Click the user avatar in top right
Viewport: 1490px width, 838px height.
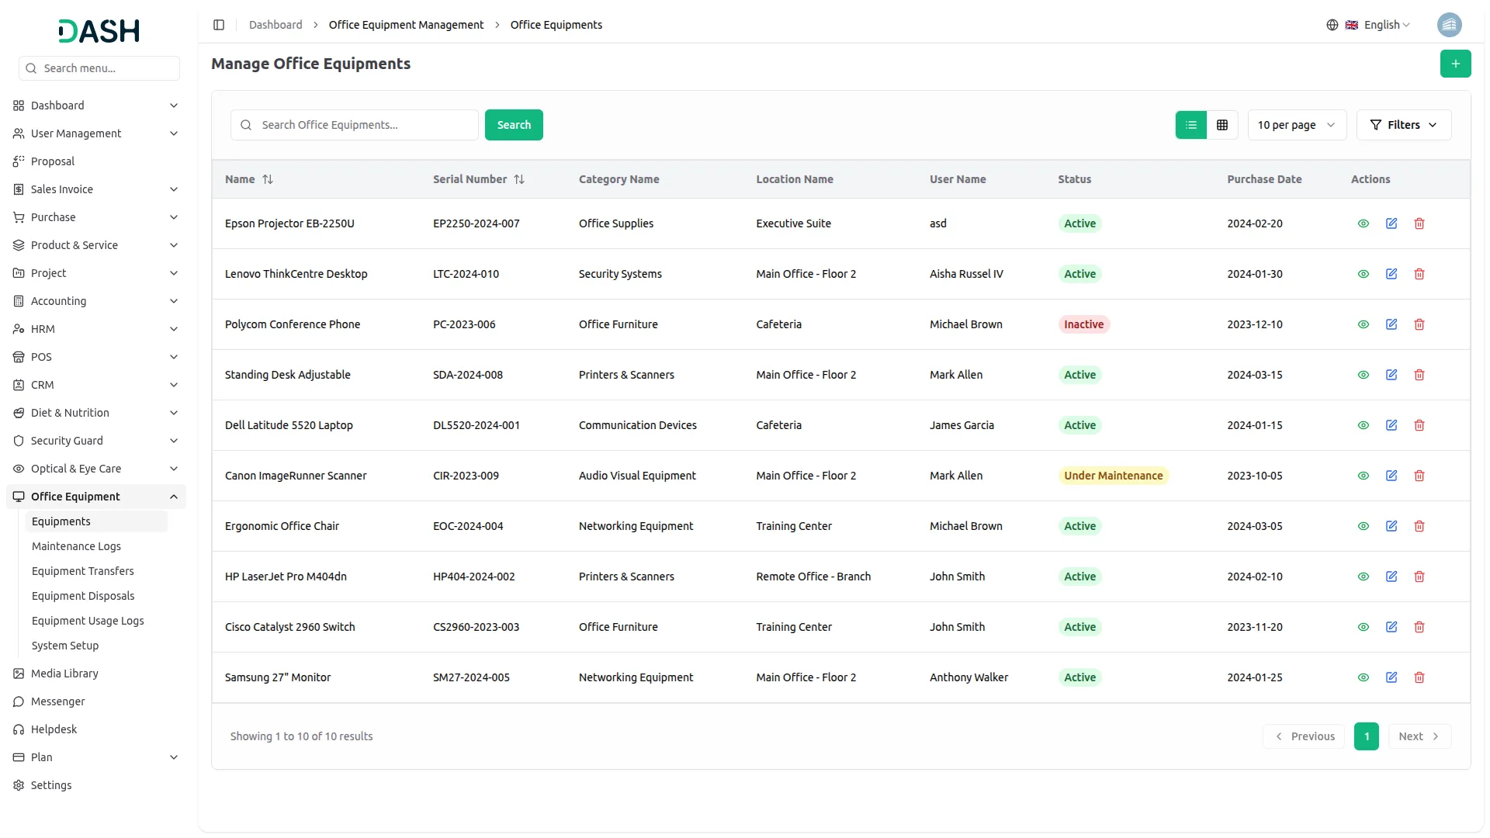coord(1449,25)
